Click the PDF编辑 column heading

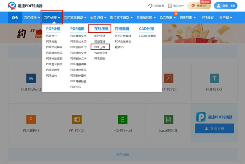[77, 29]
